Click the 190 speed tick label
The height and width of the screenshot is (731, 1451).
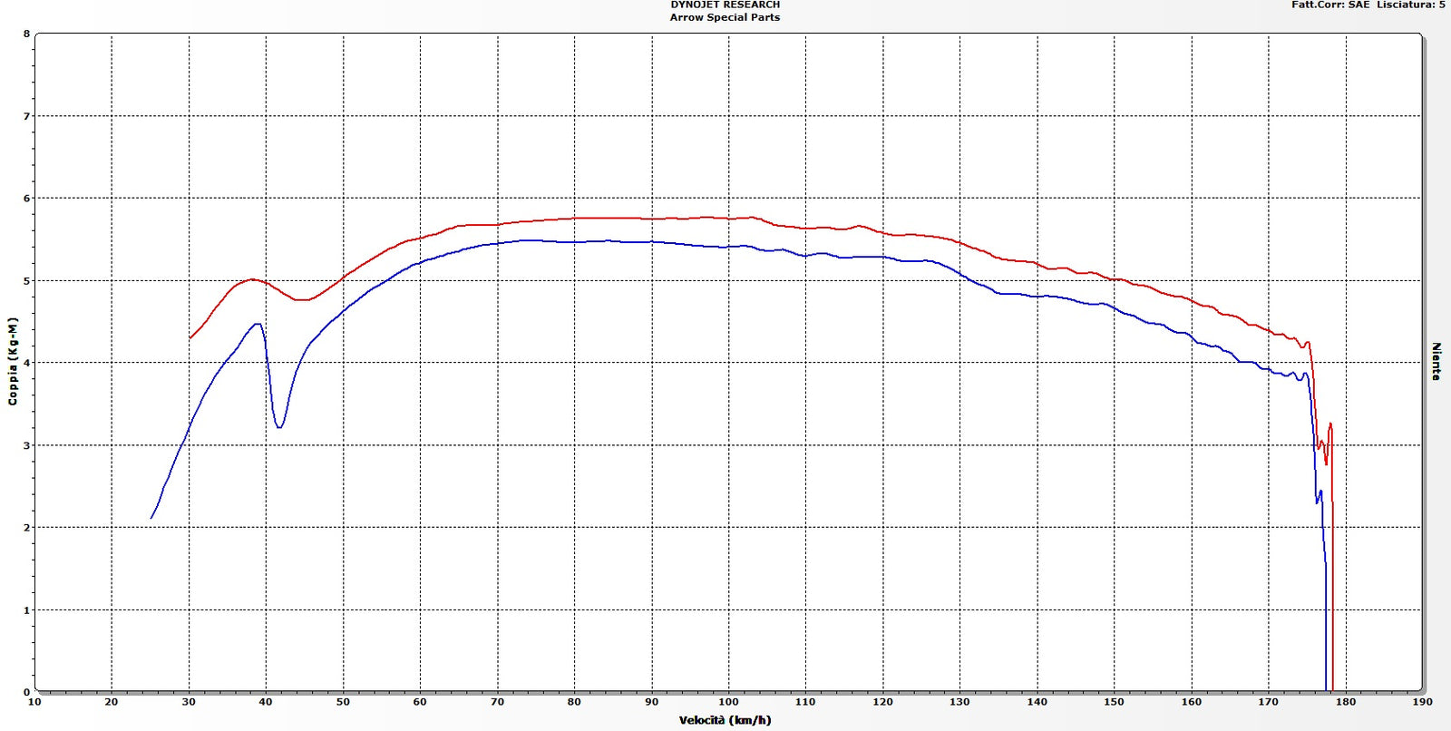pyautogui.click(x=1422, y=702)
